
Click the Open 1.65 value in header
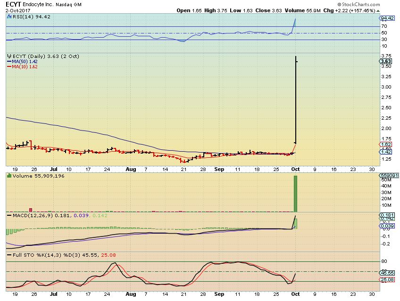coord(189,11)
